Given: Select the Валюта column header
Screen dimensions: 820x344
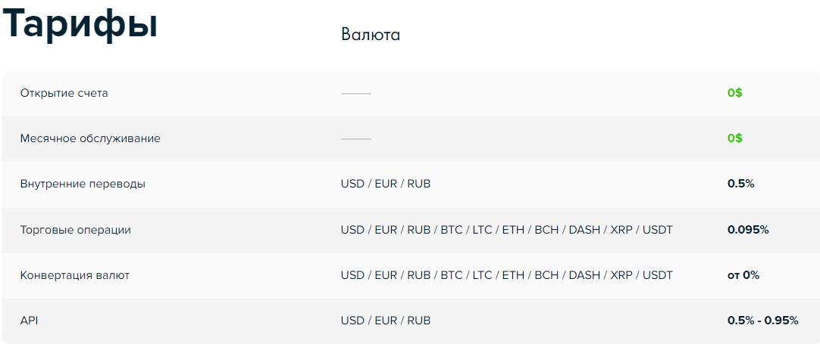Looking at the screenshot, I should pyautogui.click(x=371, y=35).
